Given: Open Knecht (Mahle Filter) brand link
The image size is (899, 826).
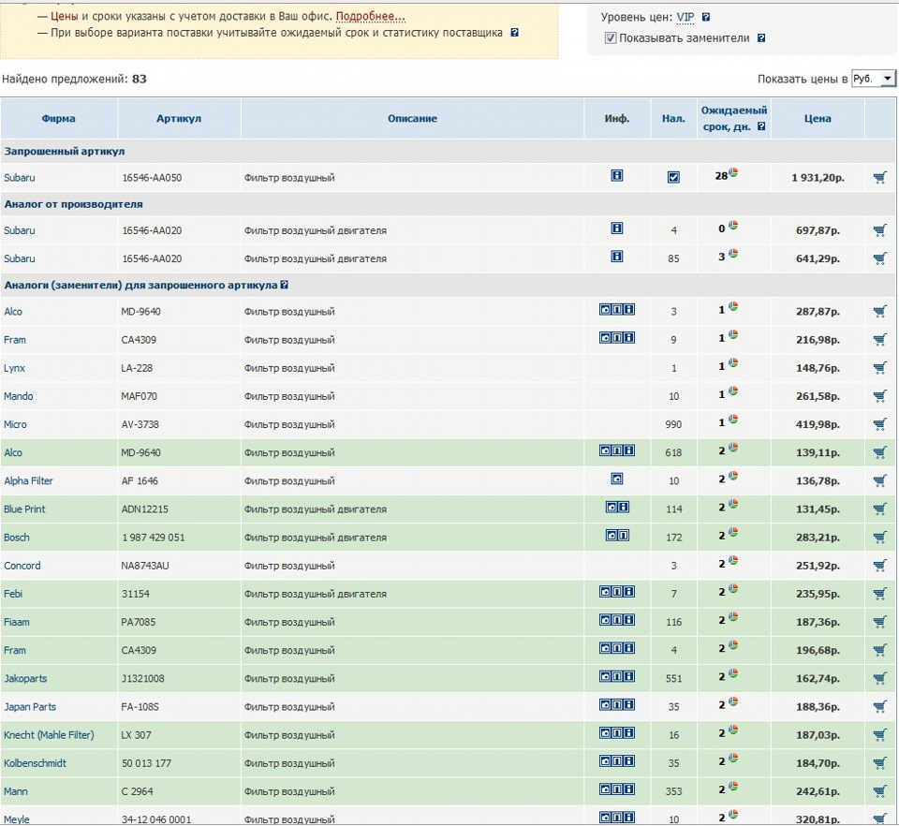Looking at the screenshot, I should click(x=49, y=735).
